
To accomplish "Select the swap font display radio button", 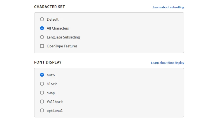I will 42,93.
